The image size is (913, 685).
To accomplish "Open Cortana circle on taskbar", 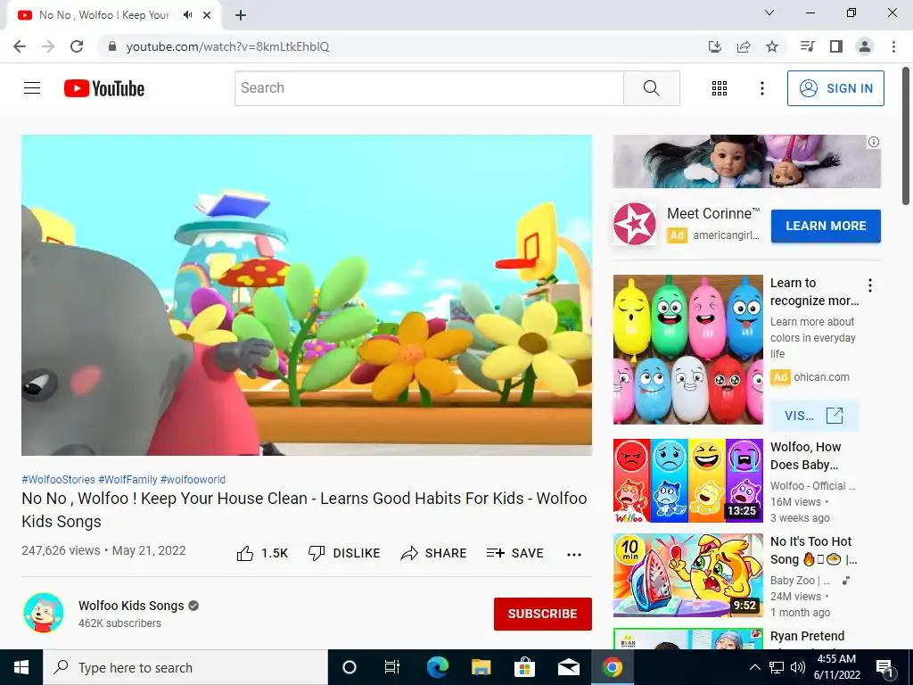I will click(350, 667).
